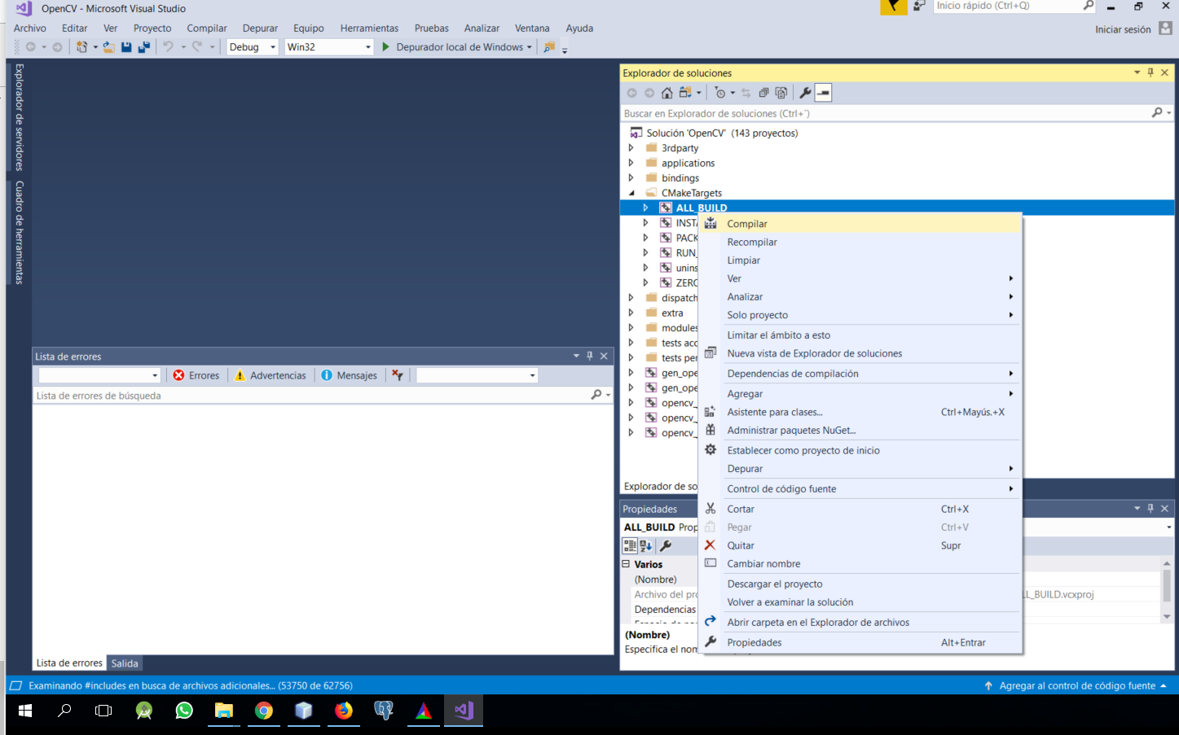Click the wrench Properties icon in Solution Explorer toolbar

click(805, 93)
